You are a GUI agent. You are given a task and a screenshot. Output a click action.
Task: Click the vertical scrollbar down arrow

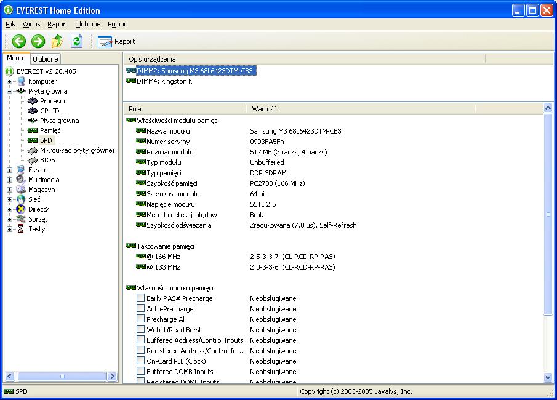tap(548, 377)
